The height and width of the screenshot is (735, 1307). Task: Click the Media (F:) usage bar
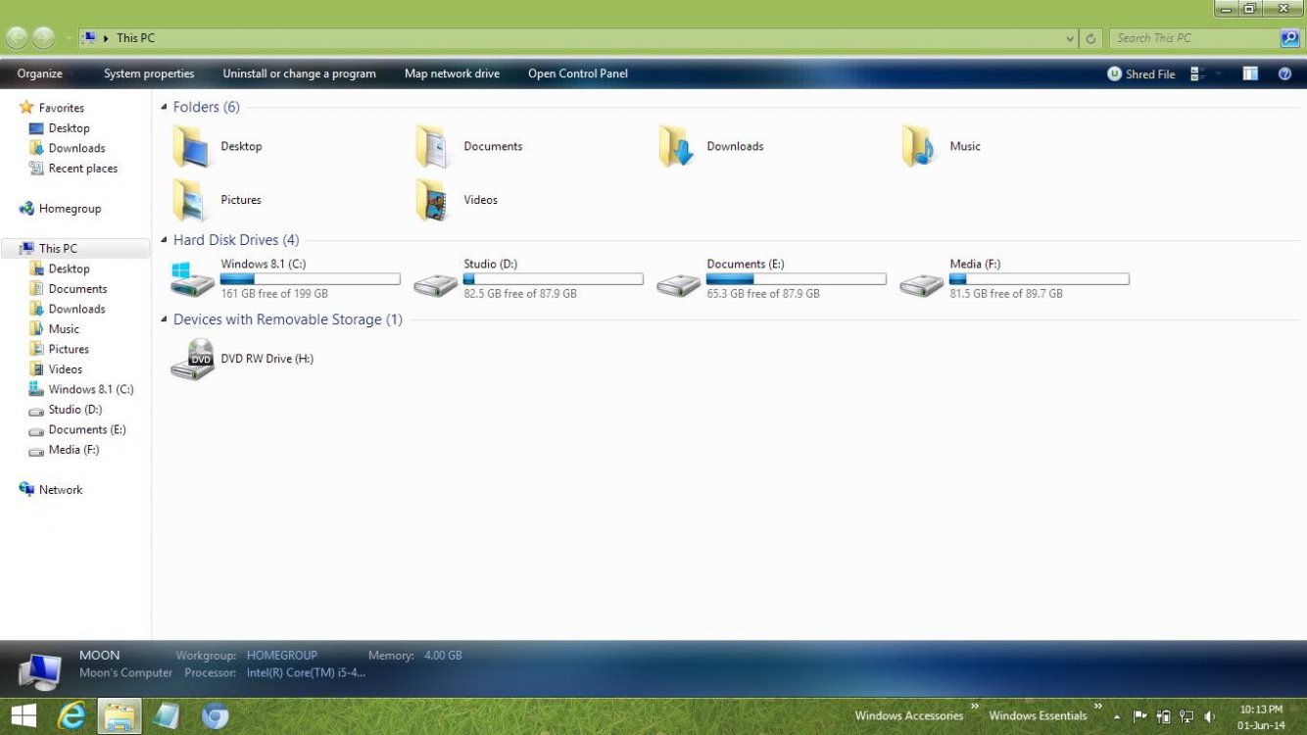tap(1040, 279)
